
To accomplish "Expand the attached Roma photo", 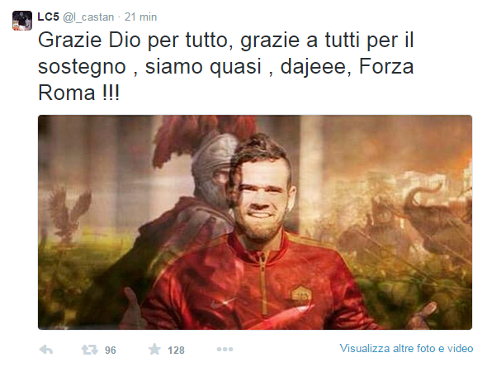I will (255, 222).
